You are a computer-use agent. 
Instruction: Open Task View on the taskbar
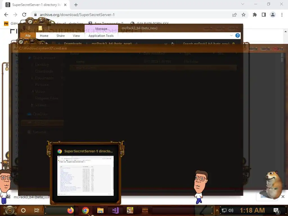point(37,210)
